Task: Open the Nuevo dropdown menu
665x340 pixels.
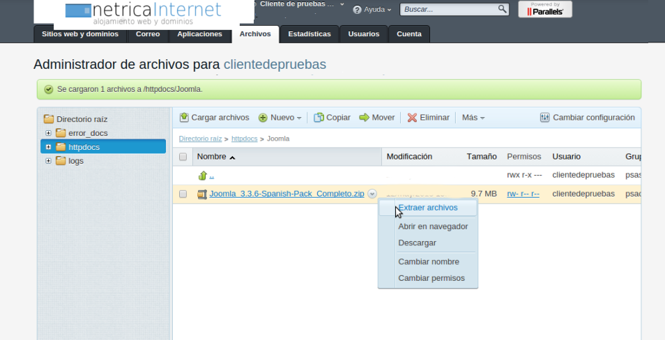Action: 280,118
